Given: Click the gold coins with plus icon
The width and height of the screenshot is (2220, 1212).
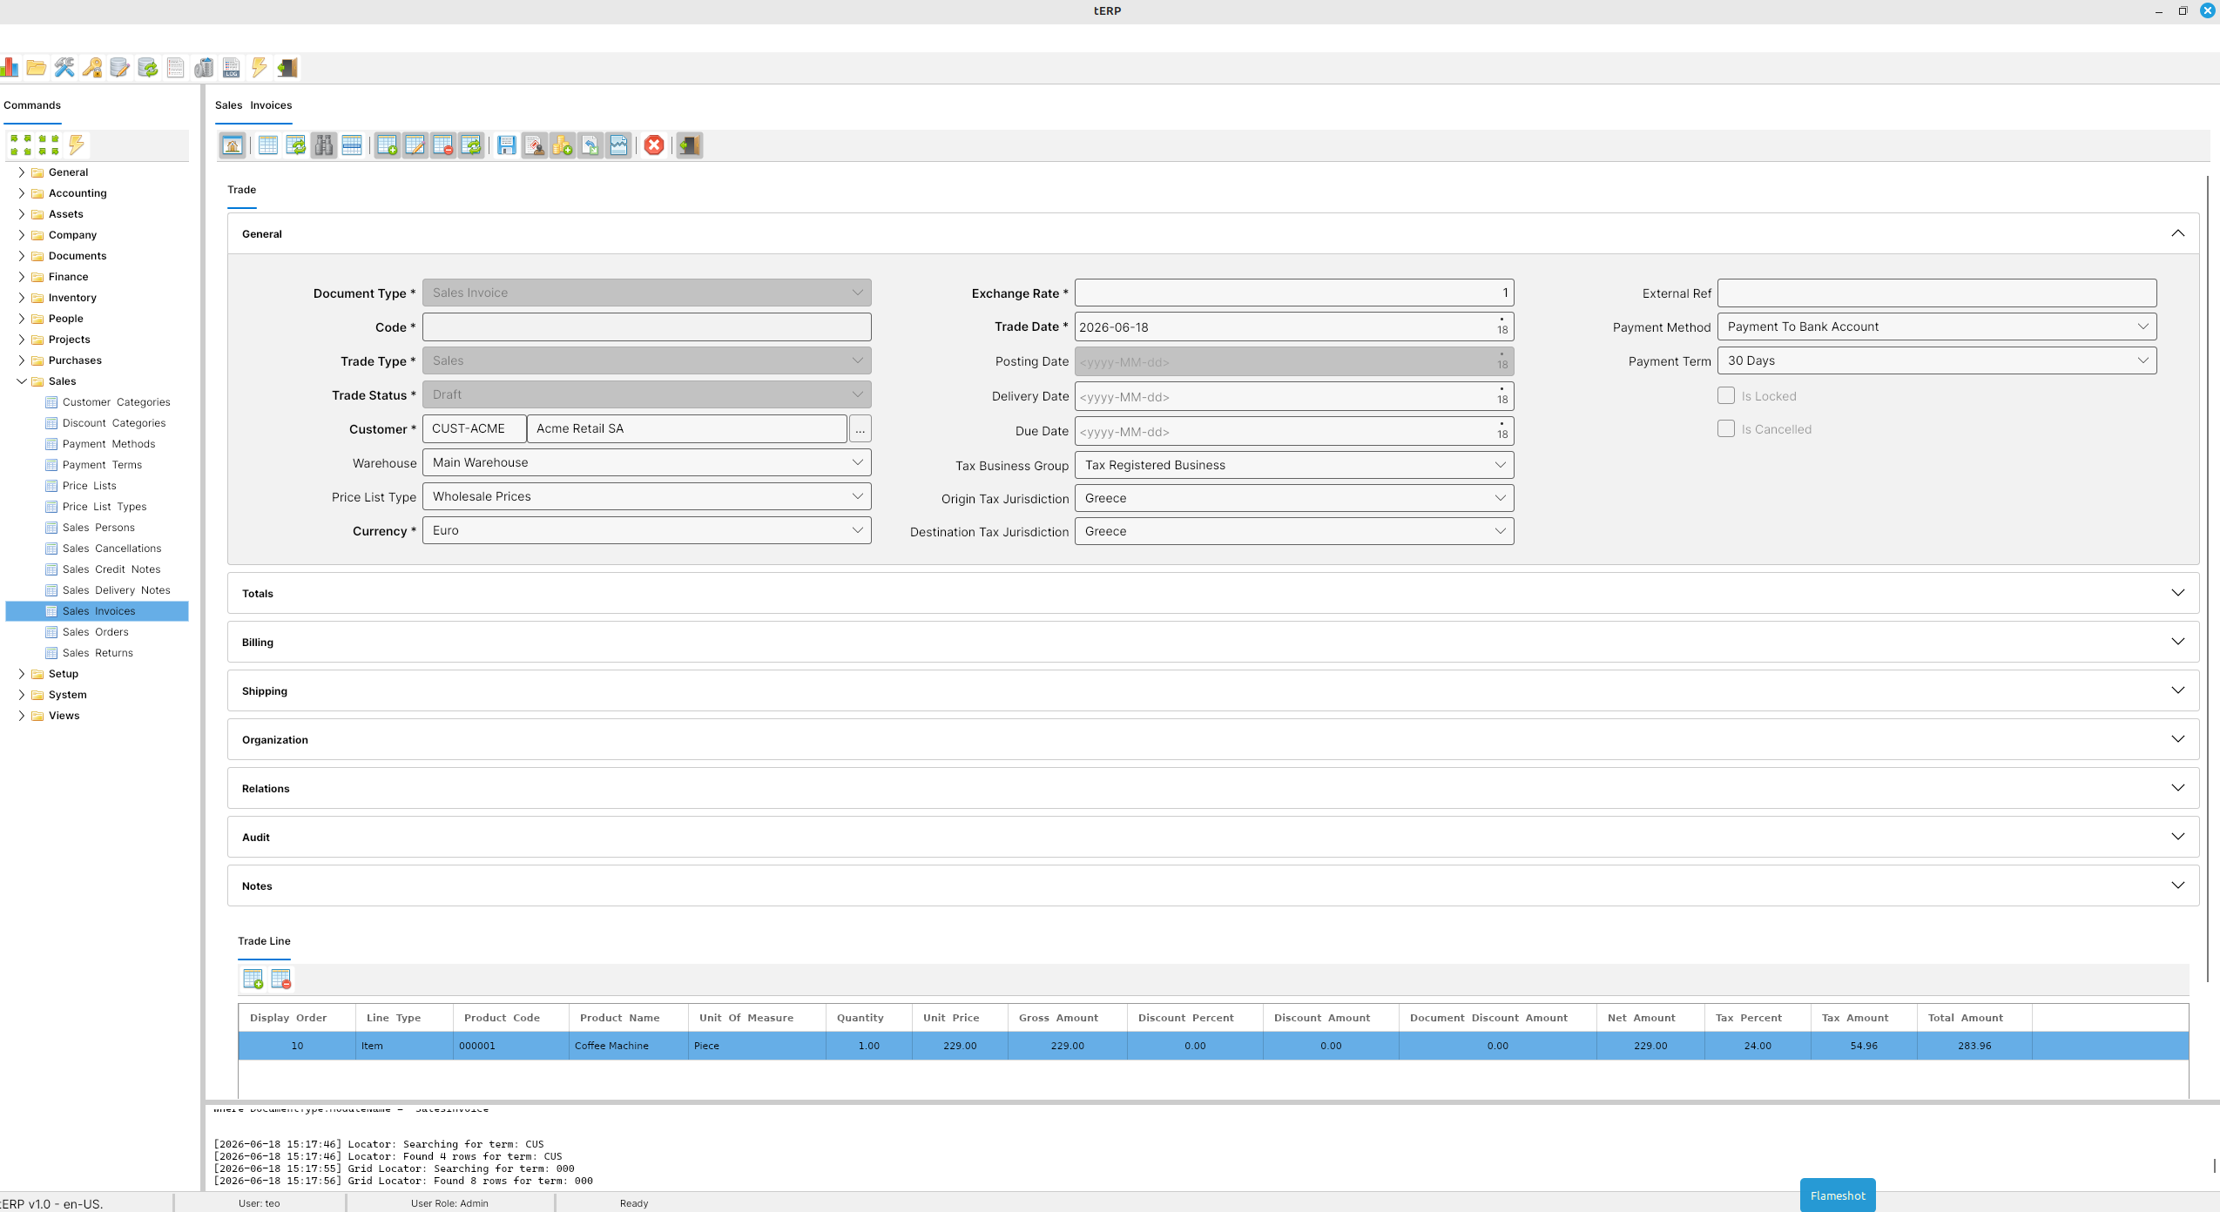Looking at the screenshot, I should [x=563, y=145].
